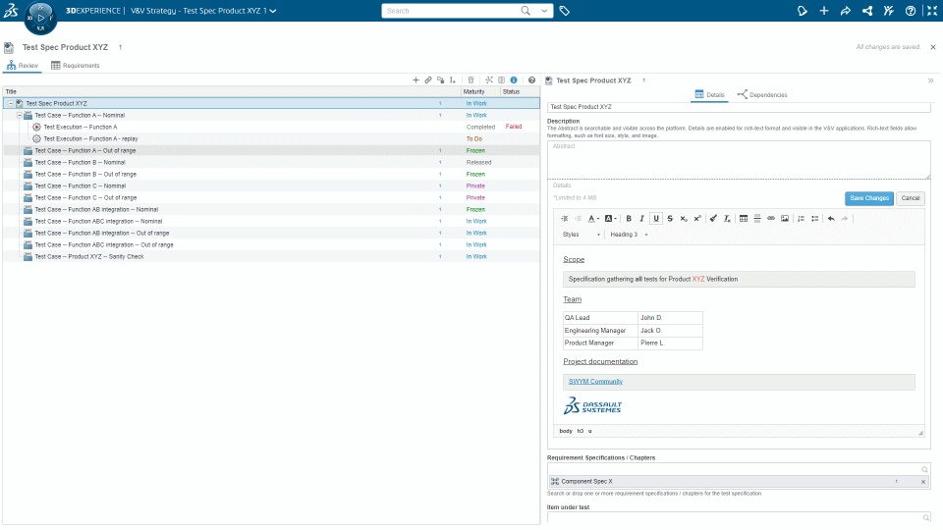Toggle full-screen mode in the top bar
This screenshot has height=530, width=943.
pyautogui.click(x=931, y=11)
